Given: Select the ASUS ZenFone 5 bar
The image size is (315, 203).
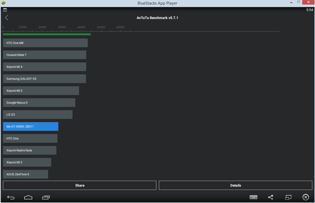Looking at the screenshot, I should 26,174.
